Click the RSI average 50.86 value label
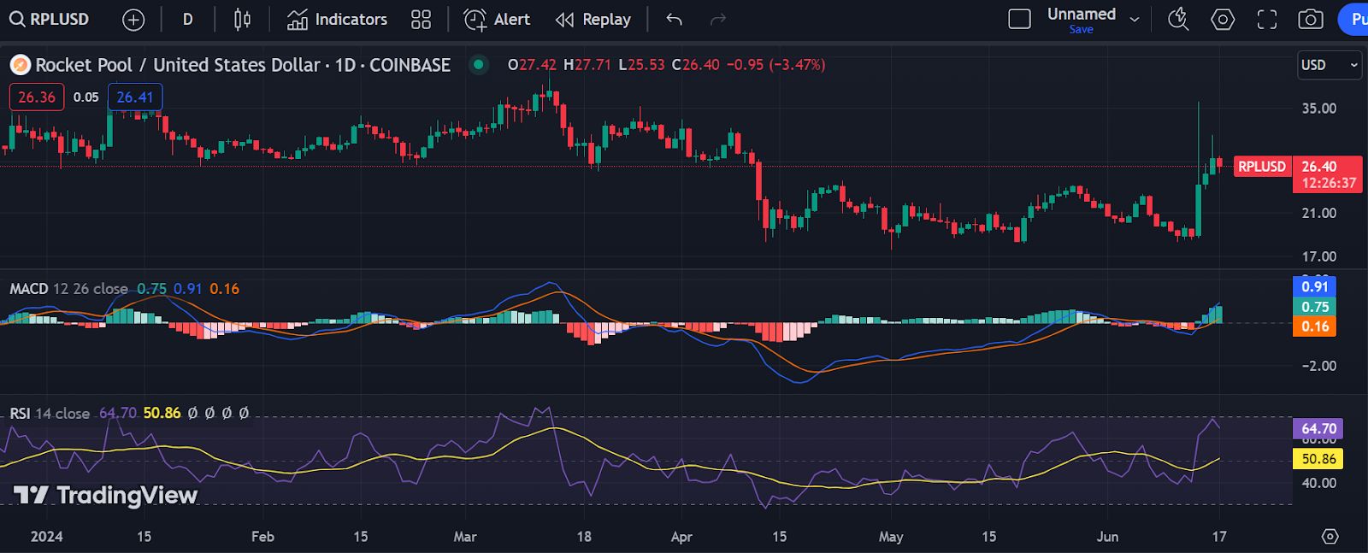1368x553 pixels. [x=1318, y=459]
